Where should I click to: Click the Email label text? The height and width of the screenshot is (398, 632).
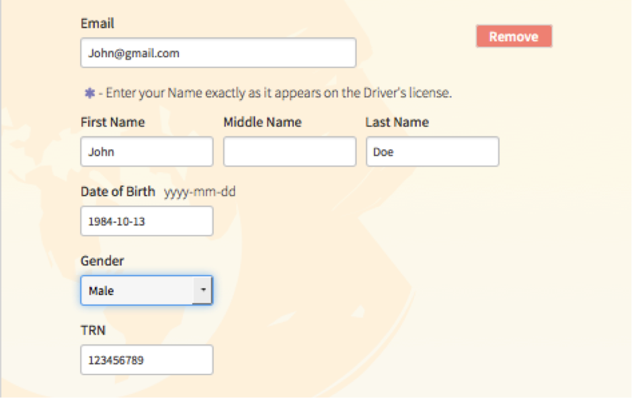tap(97, 24)
